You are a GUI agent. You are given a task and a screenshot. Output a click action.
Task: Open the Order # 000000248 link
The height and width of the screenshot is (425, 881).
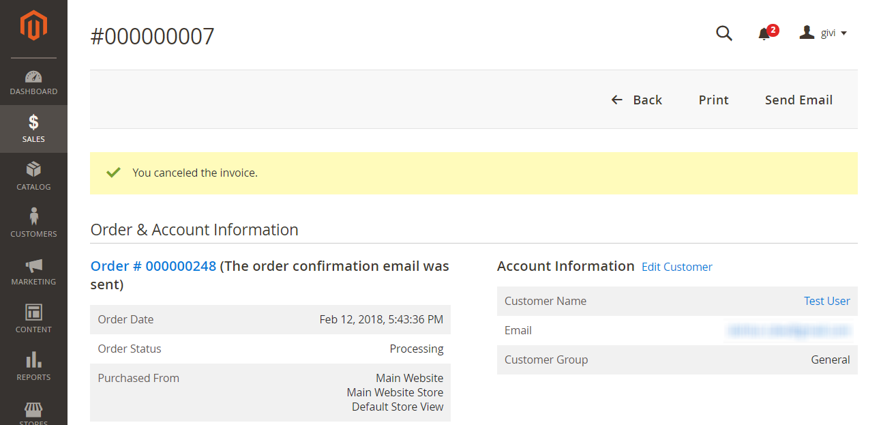(153, 266)
